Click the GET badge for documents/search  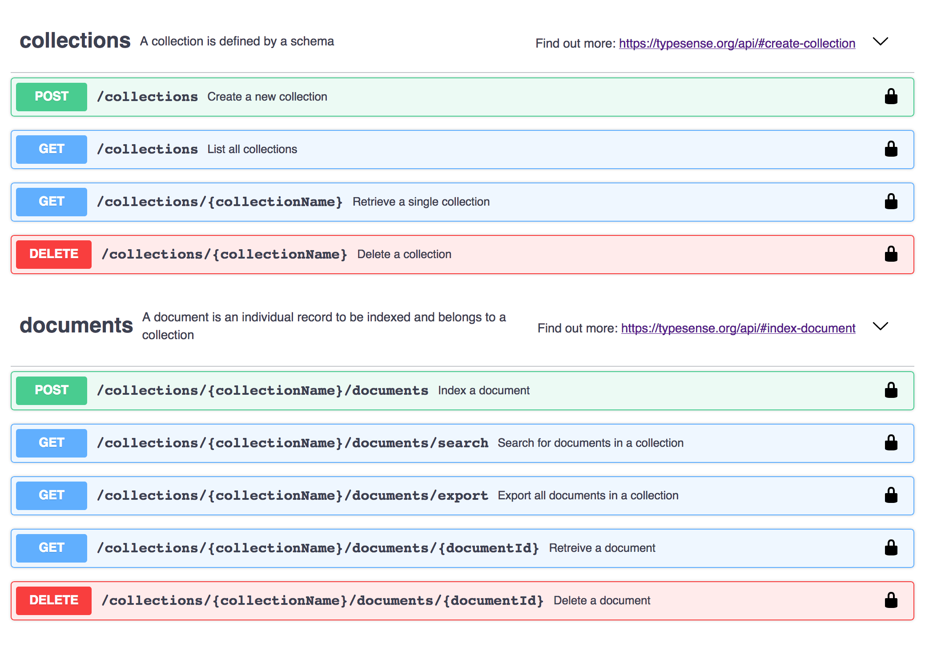tap(52, 443)
